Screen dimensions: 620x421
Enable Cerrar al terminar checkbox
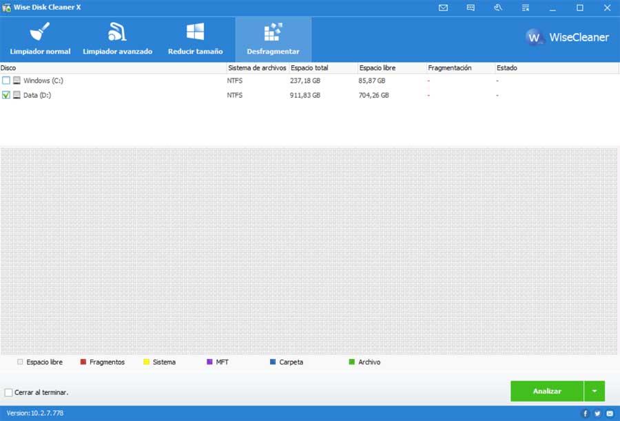8,393
